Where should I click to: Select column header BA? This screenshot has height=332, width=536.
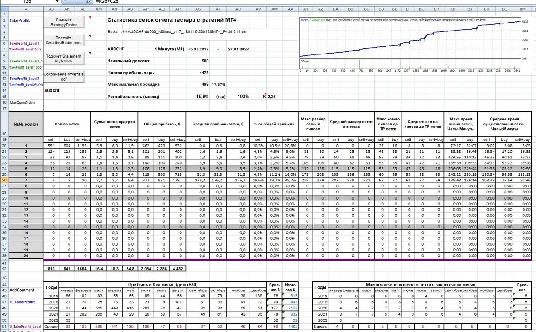pos(336,9)
